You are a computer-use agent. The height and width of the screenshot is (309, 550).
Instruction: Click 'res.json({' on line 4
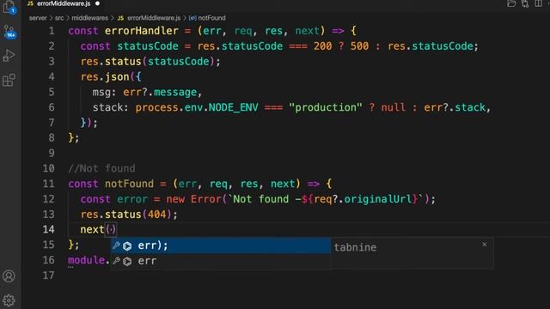tap(111, 76)
